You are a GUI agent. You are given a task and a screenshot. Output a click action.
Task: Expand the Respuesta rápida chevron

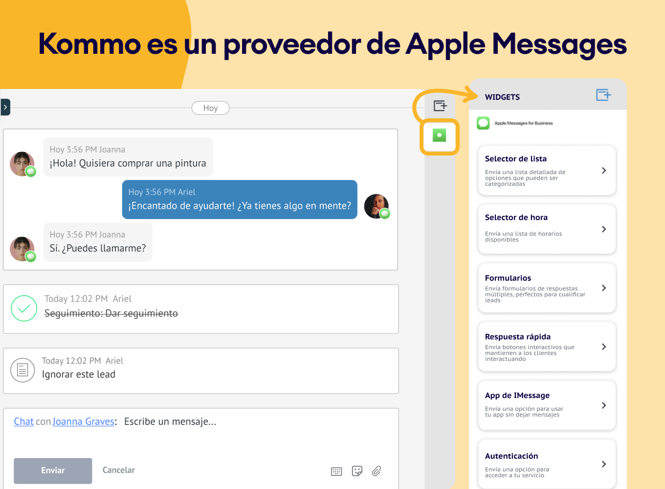click(604, 346)
